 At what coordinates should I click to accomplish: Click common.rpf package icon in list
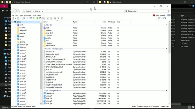coord(44,93)
